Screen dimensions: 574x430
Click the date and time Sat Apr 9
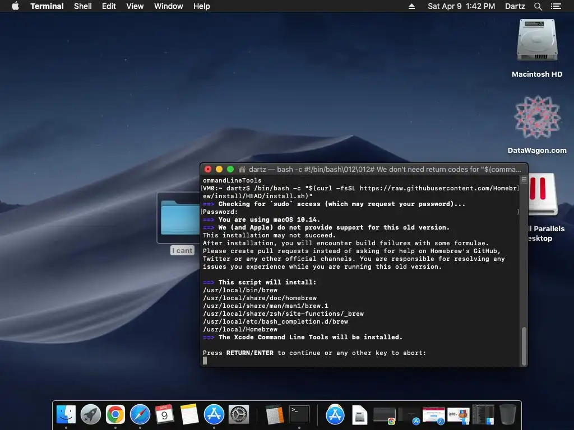click(461, 6)
